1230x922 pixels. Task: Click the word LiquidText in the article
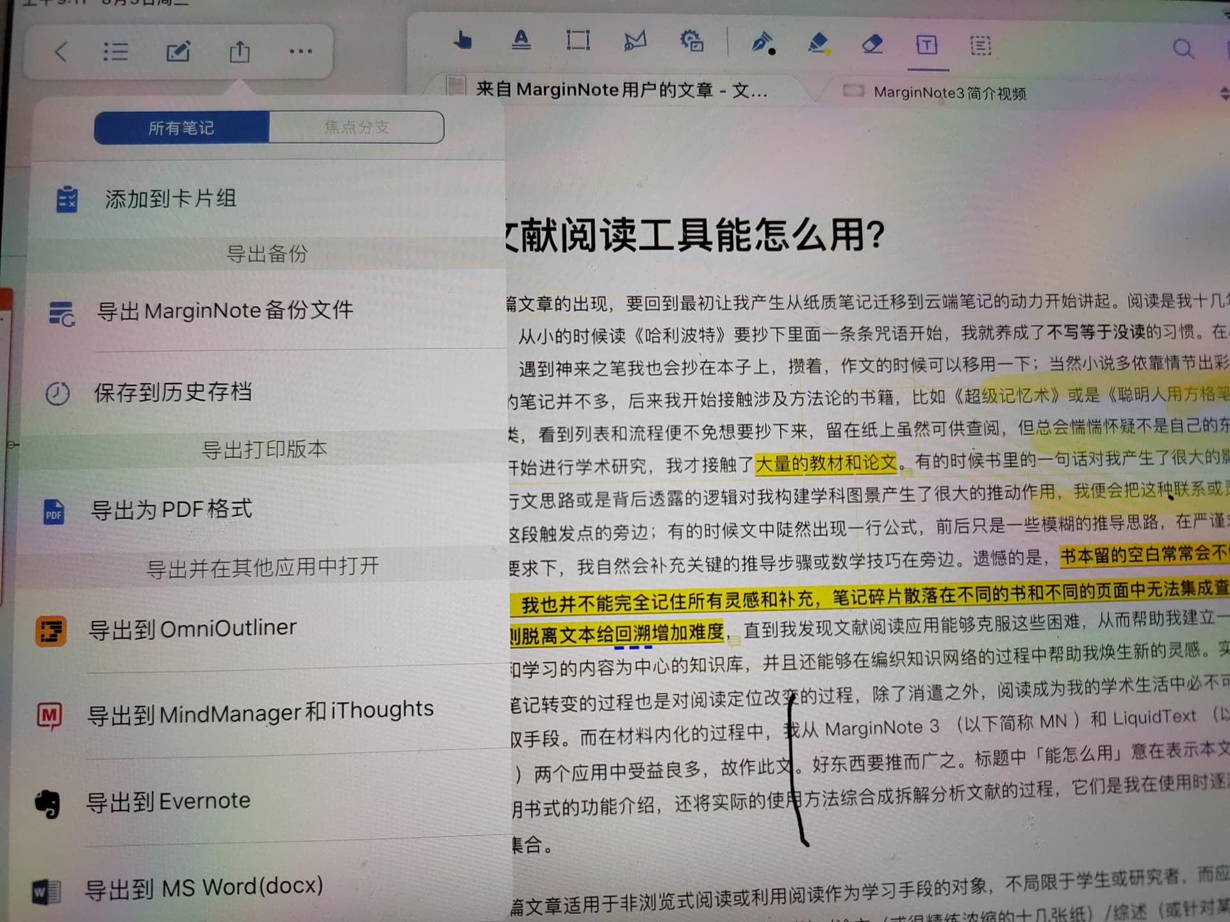coord(1154,717)
